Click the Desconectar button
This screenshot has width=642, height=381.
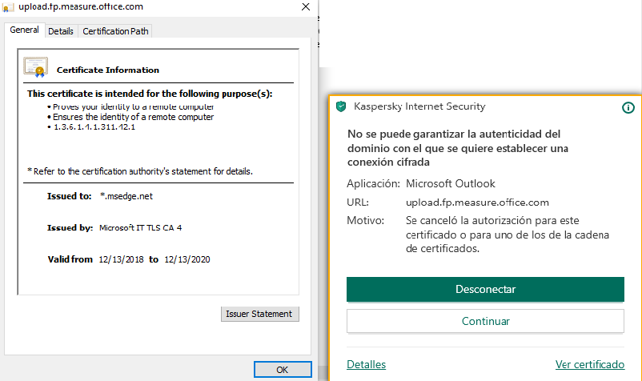pos(485,289)
